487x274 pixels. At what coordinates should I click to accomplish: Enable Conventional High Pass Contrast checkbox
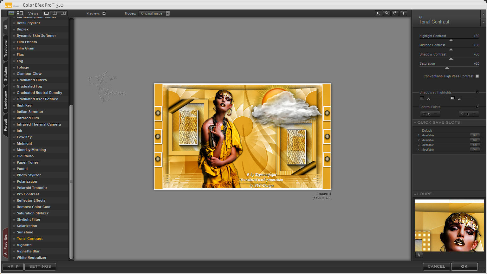click(x=477, y=76)
